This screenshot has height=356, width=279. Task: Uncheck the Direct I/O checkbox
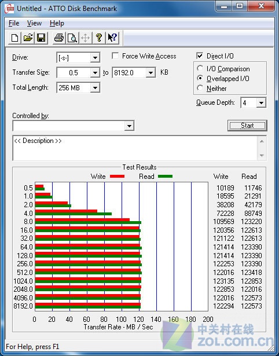200,56
